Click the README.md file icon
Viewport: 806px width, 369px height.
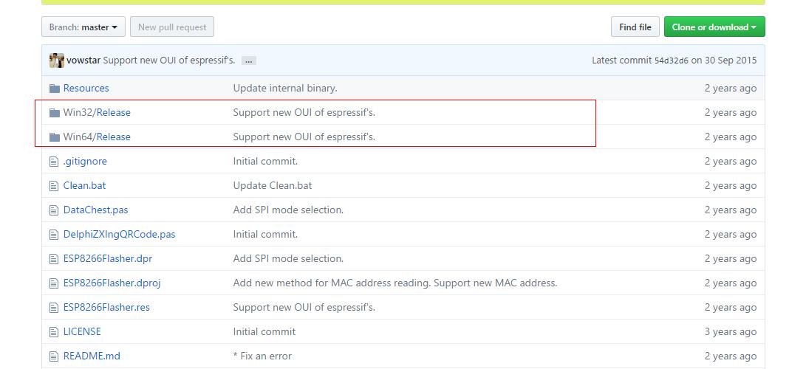click(54, 356)
